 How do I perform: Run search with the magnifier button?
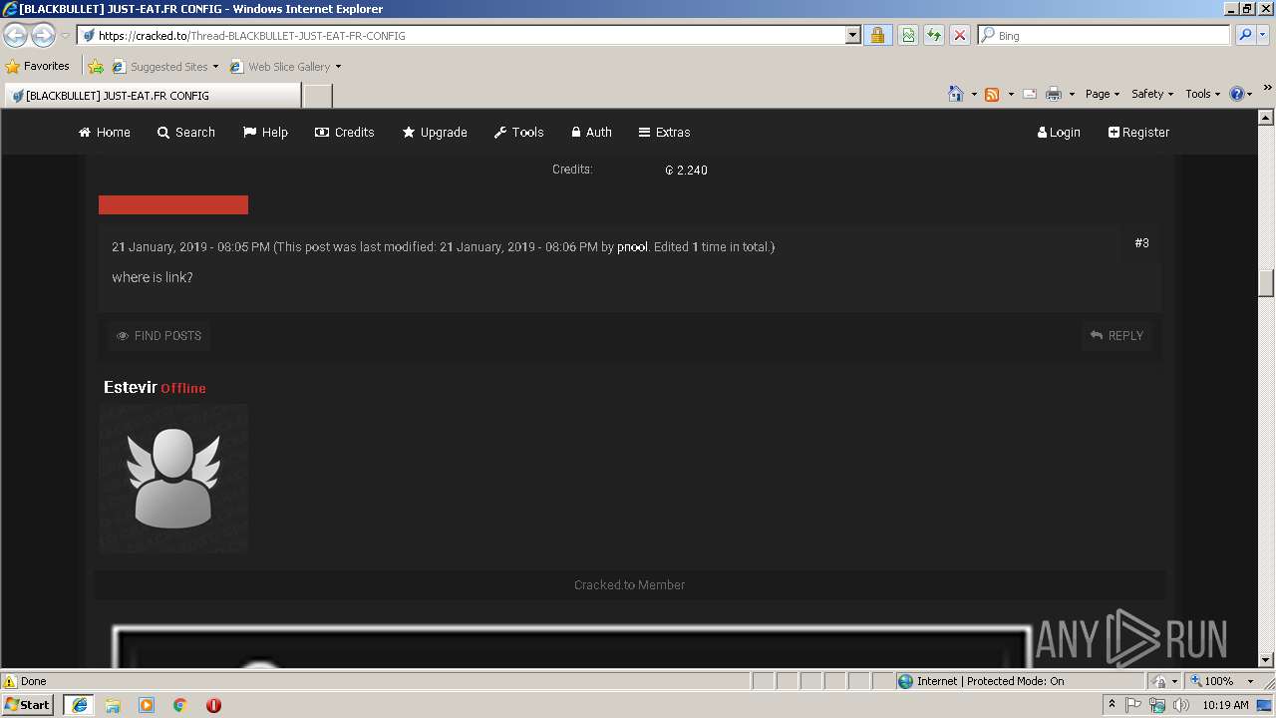click(1245, 35)
